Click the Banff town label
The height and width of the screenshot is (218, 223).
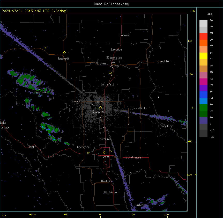(32, 147)
